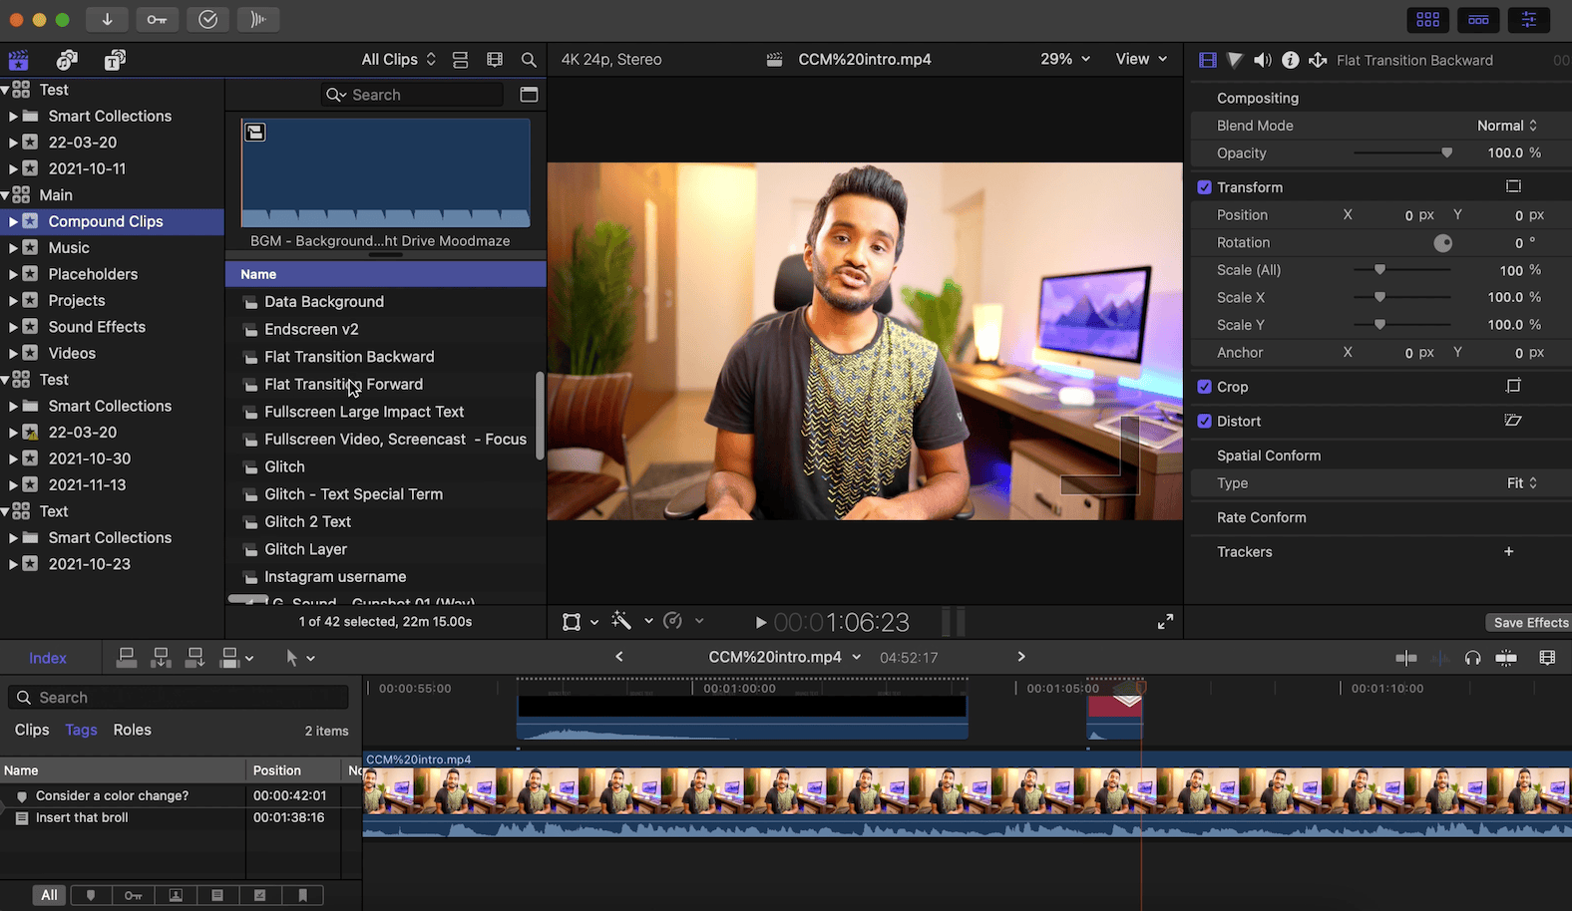Expand the Music event in sidebar

click(13, 248)
